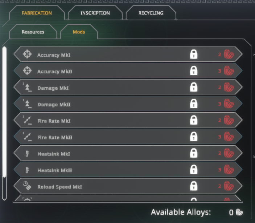Click the lock icon on Damage MkII

(194, 104)
